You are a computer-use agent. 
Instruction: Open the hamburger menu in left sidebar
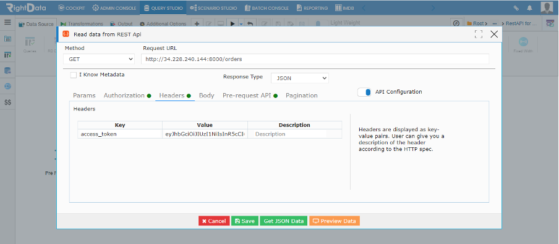click(7, 22)
